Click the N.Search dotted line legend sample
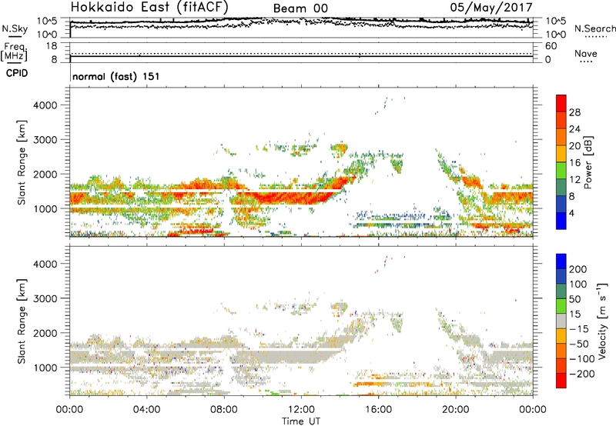 (x=595, y=37)
